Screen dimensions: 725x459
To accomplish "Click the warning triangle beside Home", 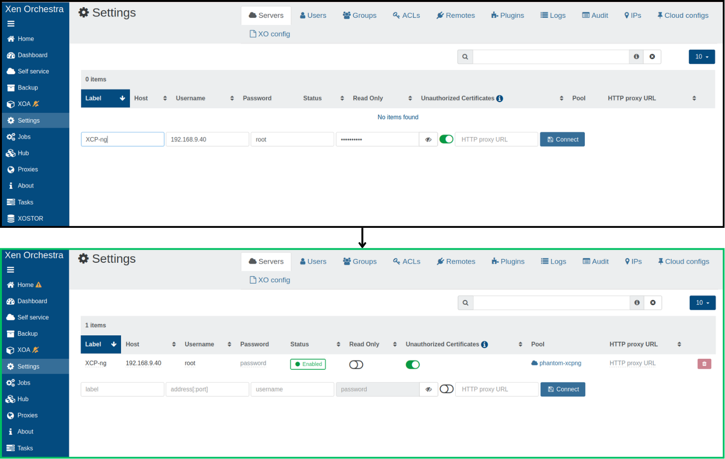I will [39, 285].
